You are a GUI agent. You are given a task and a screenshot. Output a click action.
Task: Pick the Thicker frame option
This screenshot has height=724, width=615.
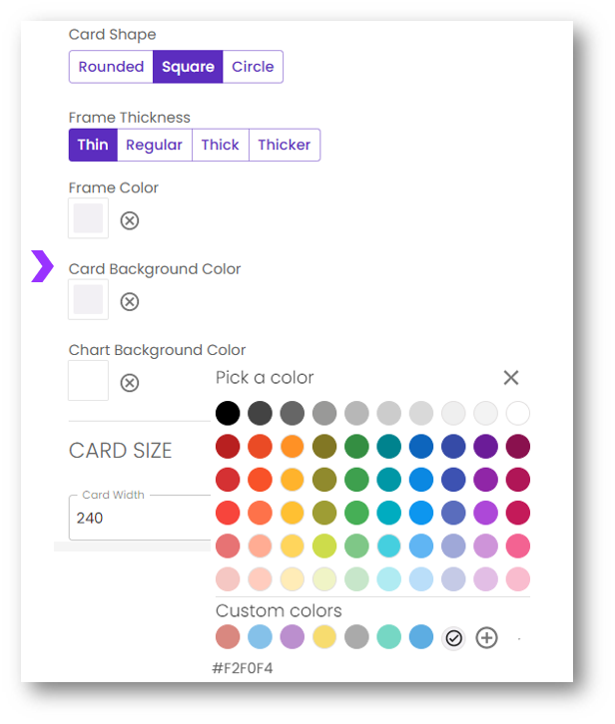pyautogui.click(x=285, y=145)
